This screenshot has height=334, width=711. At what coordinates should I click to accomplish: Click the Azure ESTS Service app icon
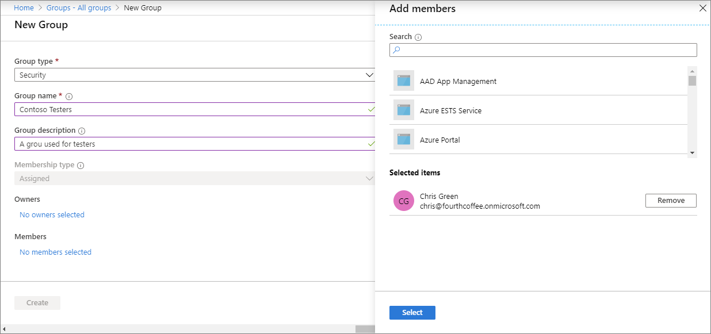[x=403, y=110]
